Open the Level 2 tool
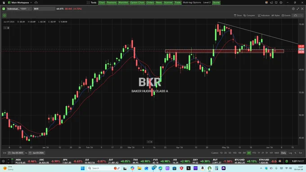 click(207, 3)
